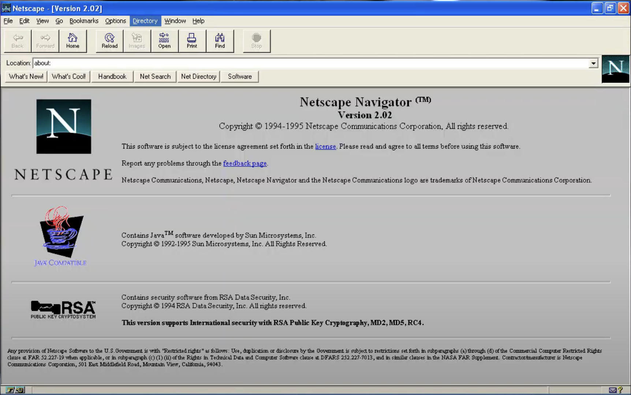Screen dimensions: 631x395
Task: Print the page using the Print icon
Action: [x=192, y=41]
